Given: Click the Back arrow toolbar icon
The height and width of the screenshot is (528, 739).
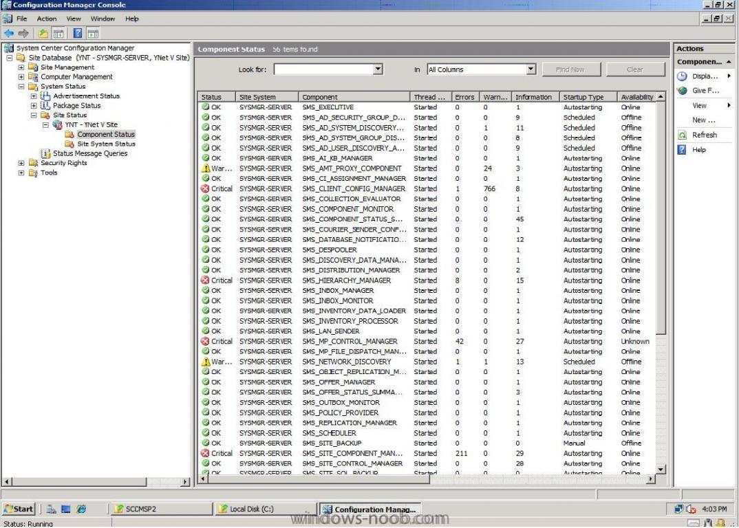Looking at the screenshot, I should point(9,34).
